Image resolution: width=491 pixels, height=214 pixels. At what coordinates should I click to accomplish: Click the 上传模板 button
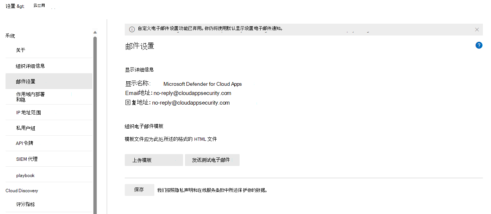point(154,160)
